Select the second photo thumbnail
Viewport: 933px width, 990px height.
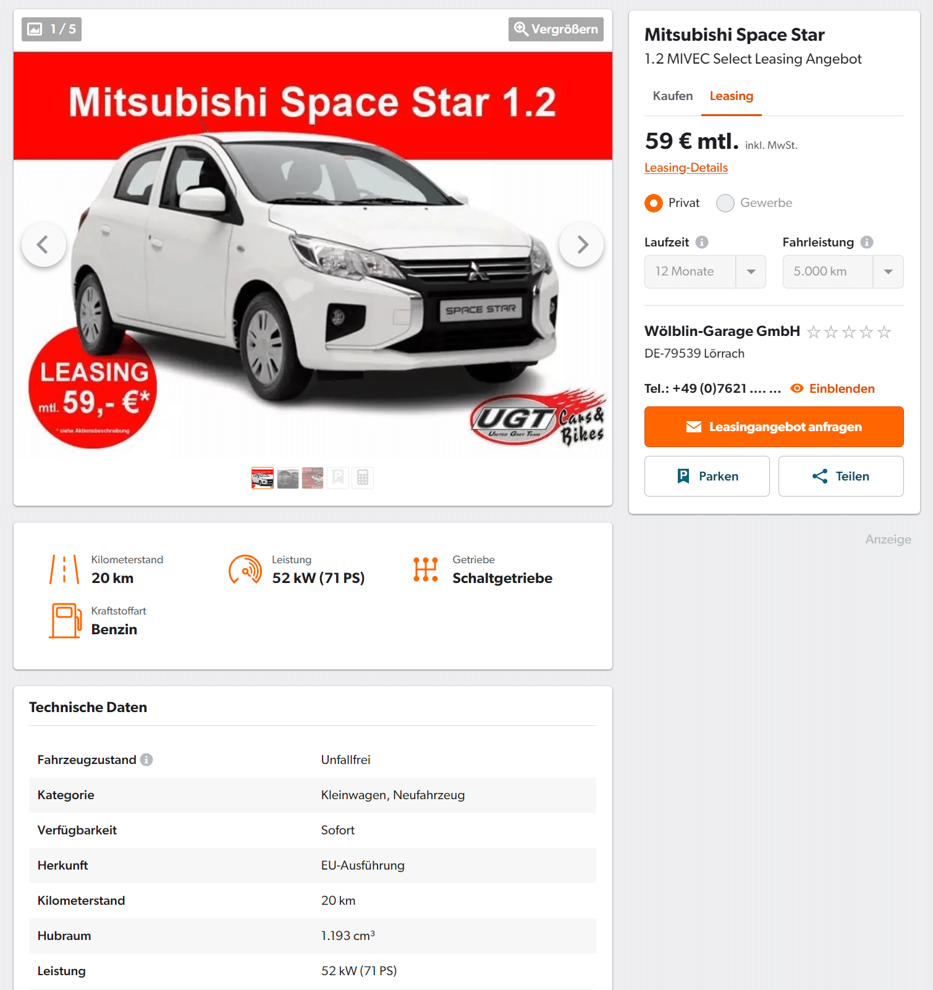288,477
